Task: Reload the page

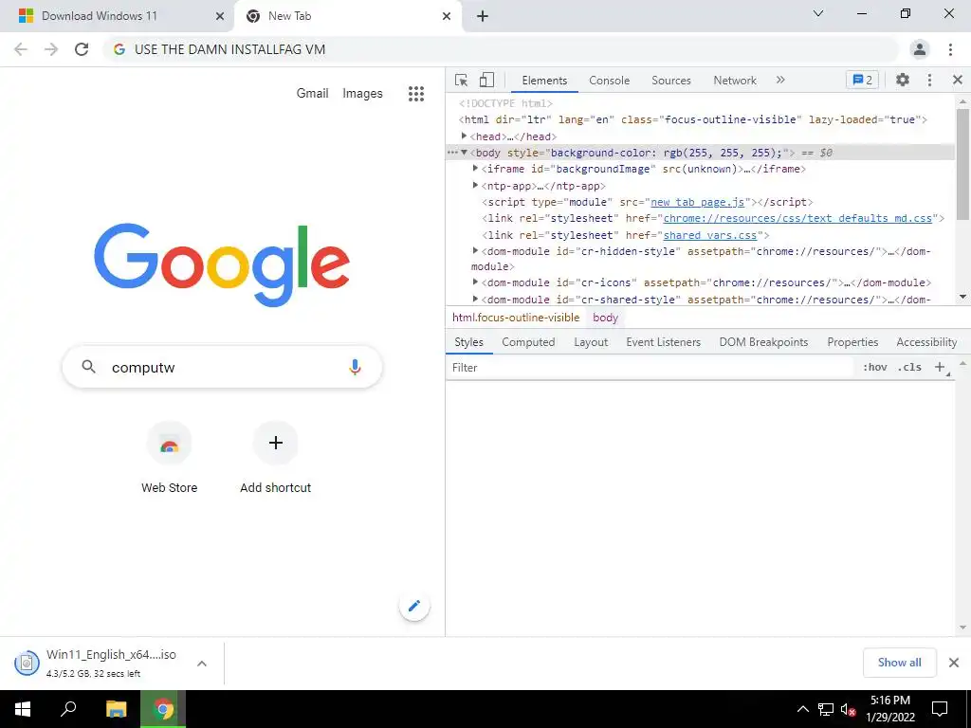Action: (x=82, y=49)
